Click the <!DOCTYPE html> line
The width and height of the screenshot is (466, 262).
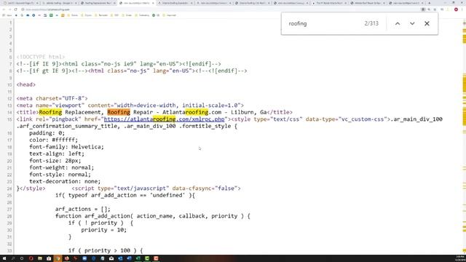click(41, 57)
